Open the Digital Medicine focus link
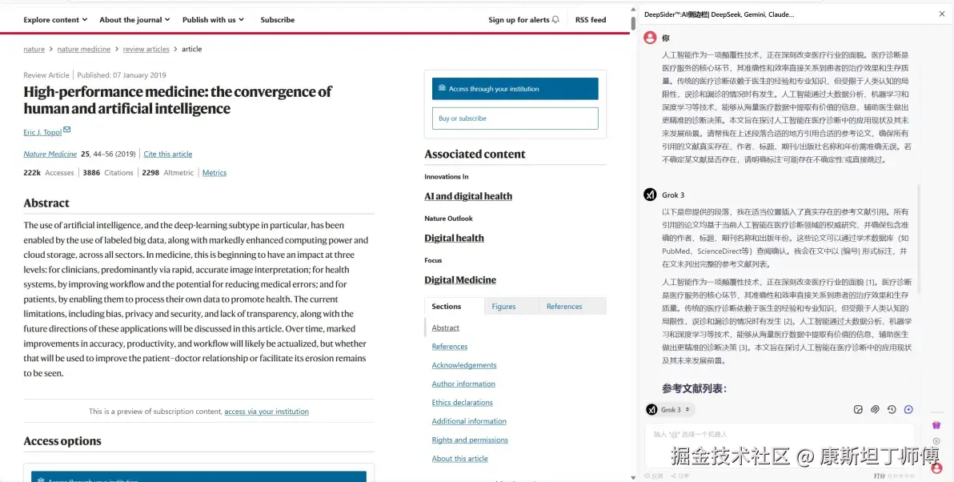954x482 pixels. coord(460,280)
